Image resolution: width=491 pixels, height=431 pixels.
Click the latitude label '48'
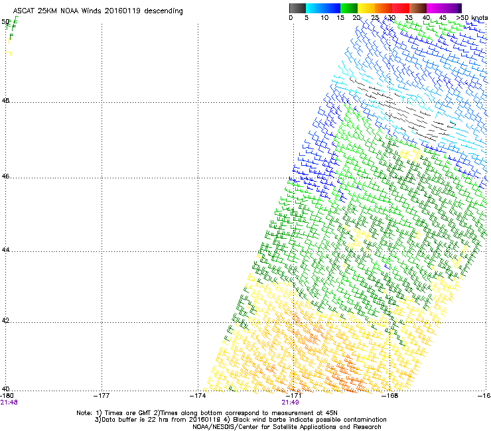(x=5, y=101)
